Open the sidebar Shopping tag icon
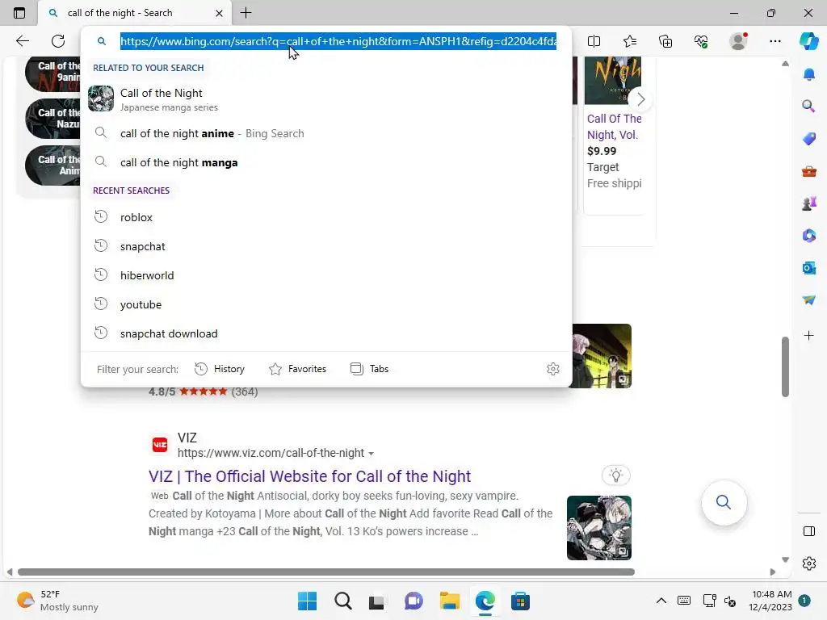Image resolution: width=827 pixels, height=620 pixels. (x=809, y=139)
